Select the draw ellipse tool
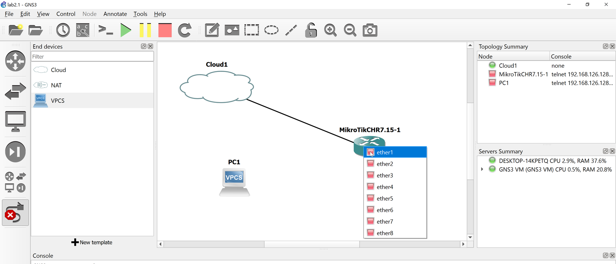Image resolution: width=616 pixels, height=264 pixels. pos(271,30)
